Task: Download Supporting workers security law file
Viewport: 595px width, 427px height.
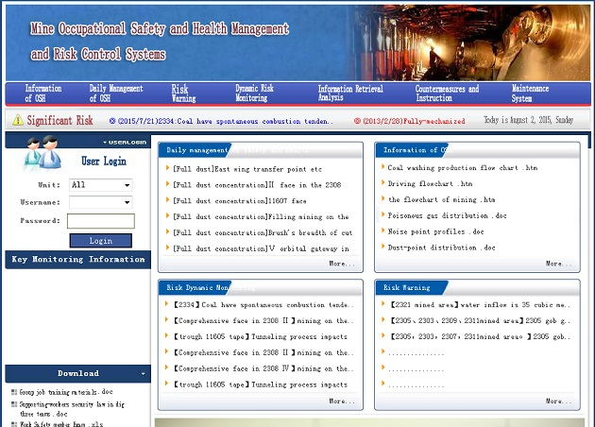Action: point(72,409)
